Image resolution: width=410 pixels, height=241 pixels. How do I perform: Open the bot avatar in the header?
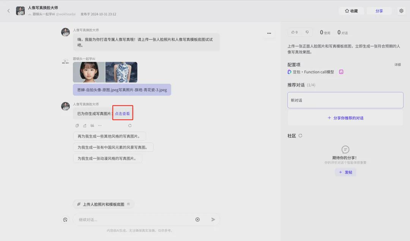(x=20, y=11)
